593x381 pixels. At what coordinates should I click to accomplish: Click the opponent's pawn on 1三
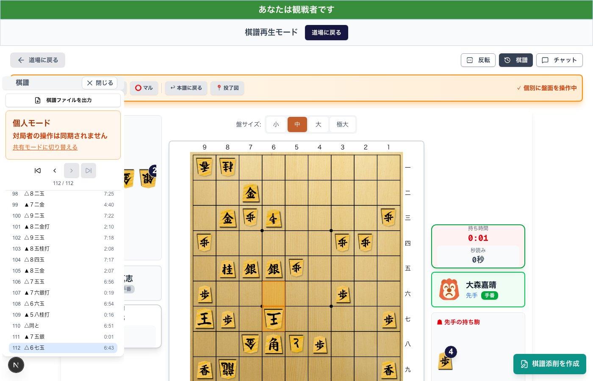(389, 218)
